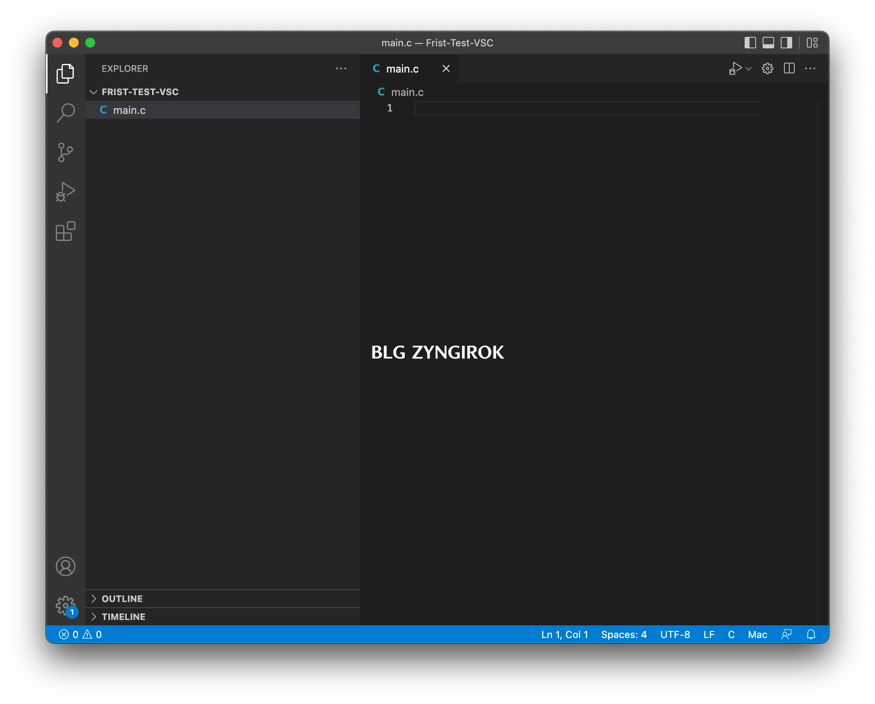Split the editor to the right
Viewport: 875px width, 704px height.
[x=789, y=68]
